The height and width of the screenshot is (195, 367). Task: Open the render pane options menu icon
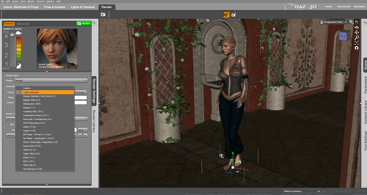94,23
